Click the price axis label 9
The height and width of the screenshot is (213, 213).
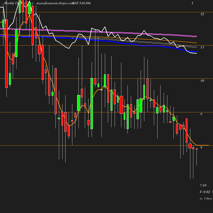(201, 114)
